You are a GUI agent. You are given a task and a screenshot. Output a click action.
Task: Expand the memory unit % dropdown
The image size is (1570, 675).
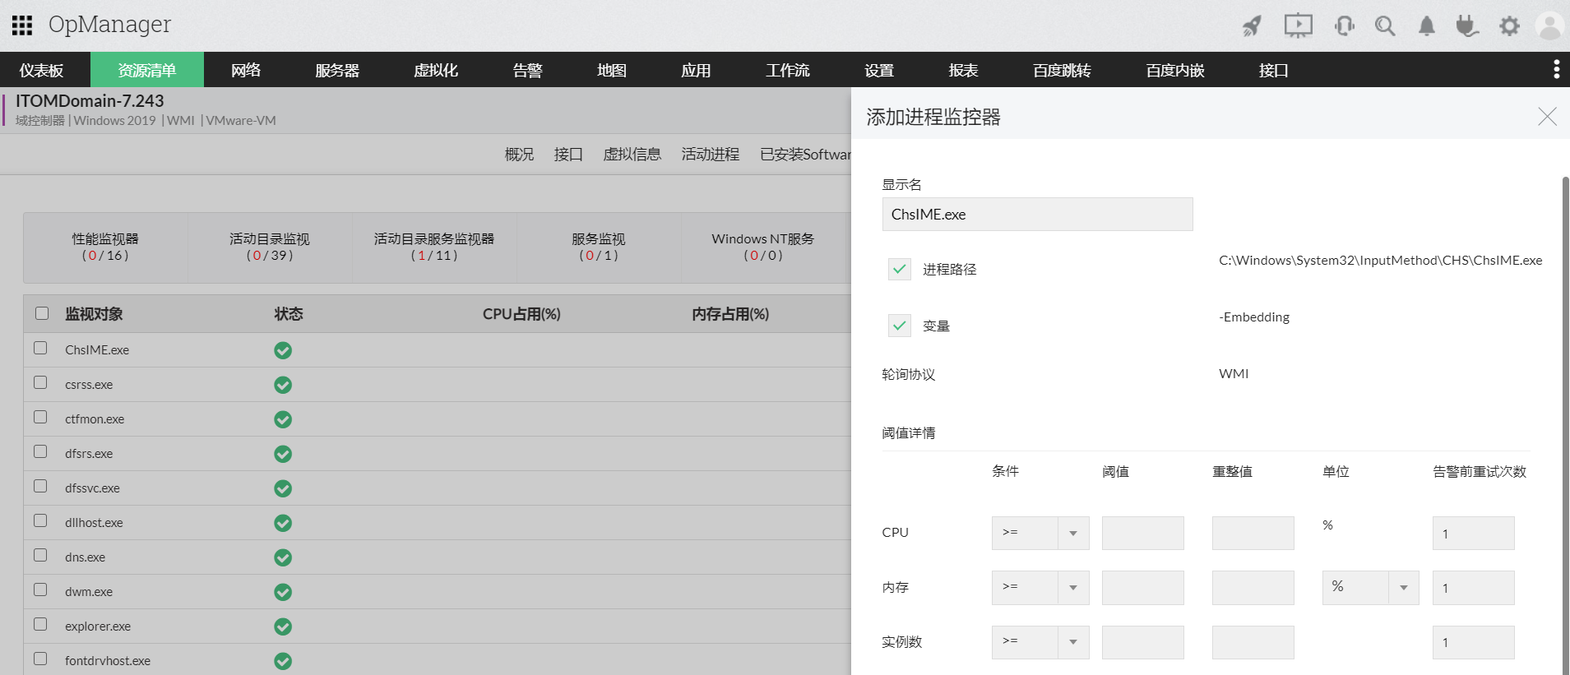point(1369,587)
